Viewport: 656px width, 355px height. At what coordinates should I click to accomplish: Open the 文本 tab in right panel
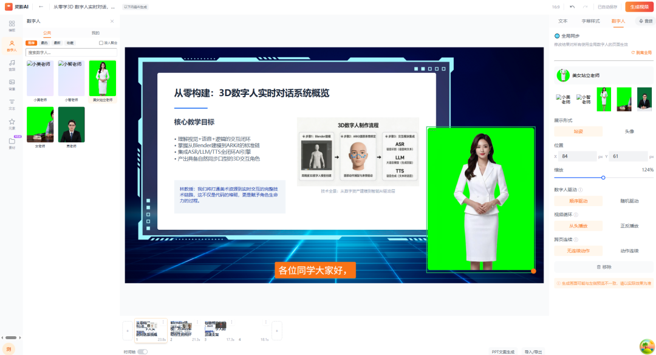coord(562,21)
